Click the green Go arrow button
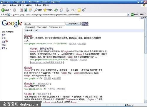 (x=132, y=14)
